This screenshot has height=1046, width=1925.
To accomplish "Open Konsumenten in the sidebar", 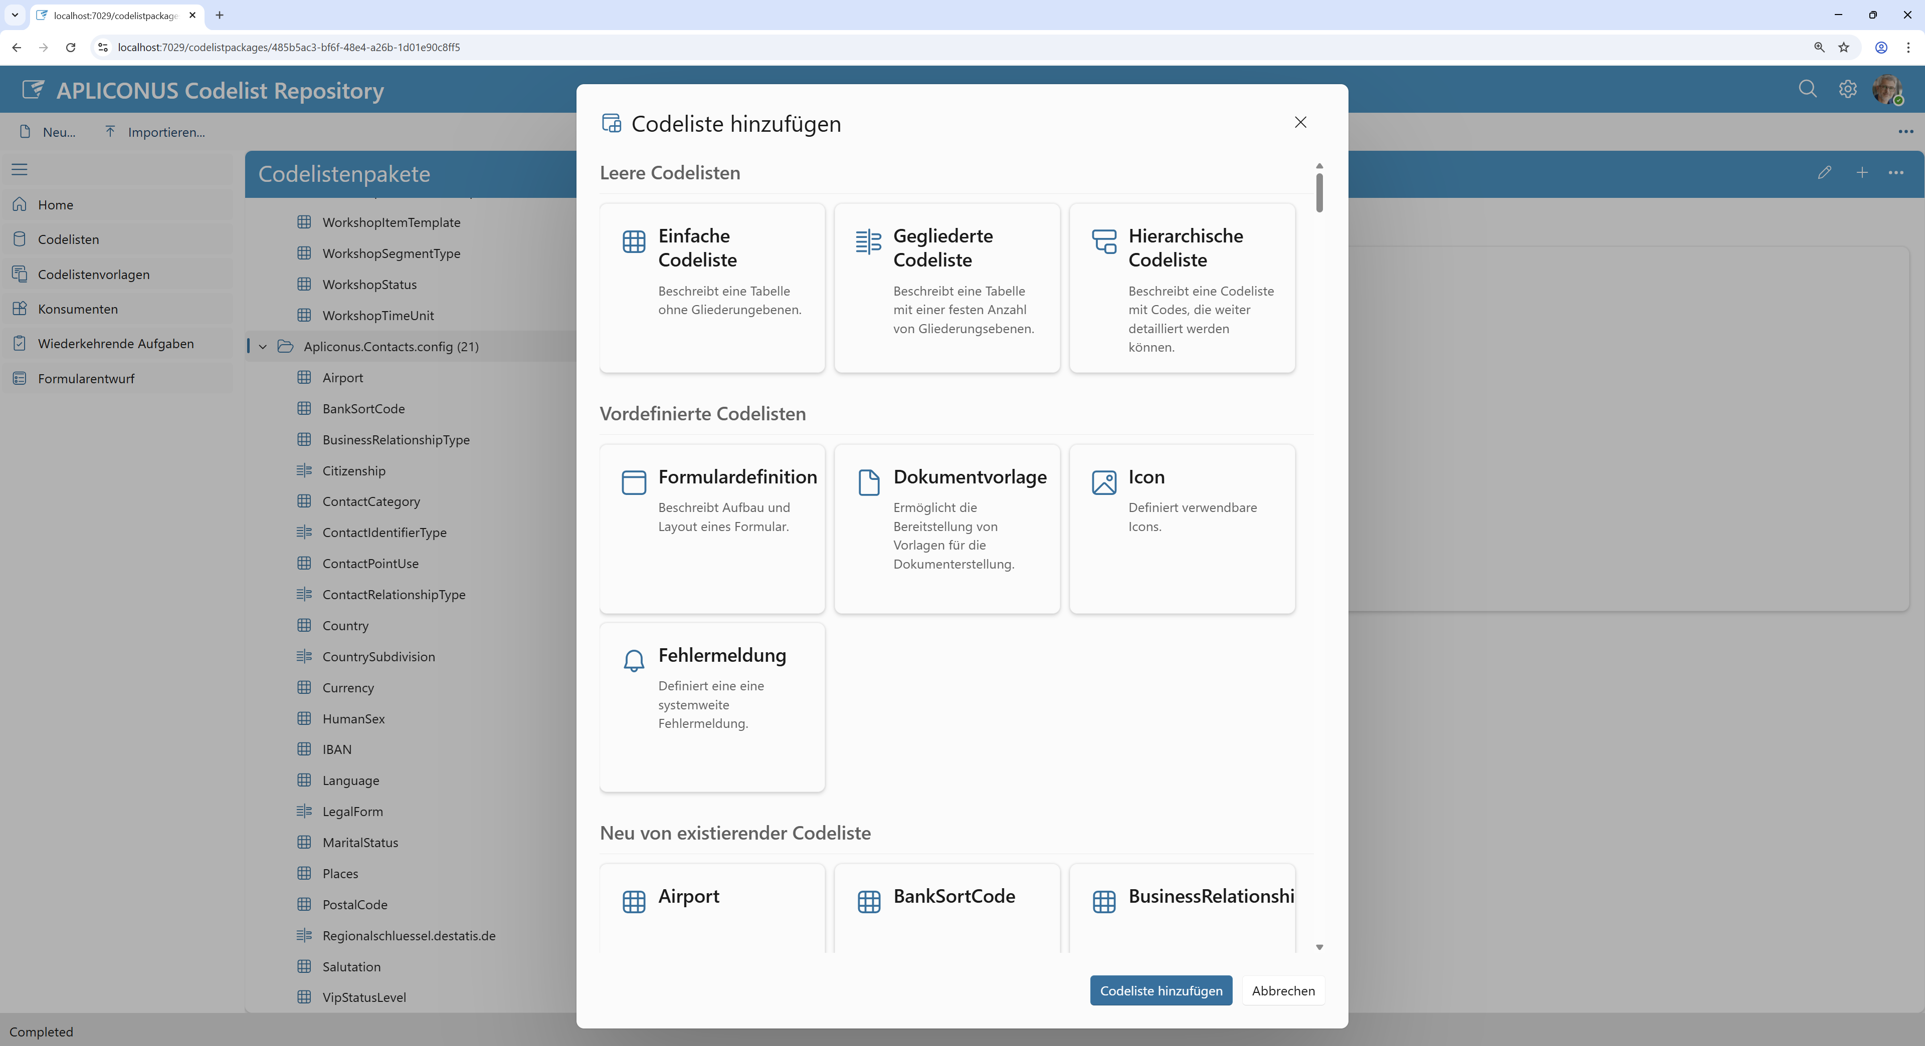I will (x=118, y=309).
